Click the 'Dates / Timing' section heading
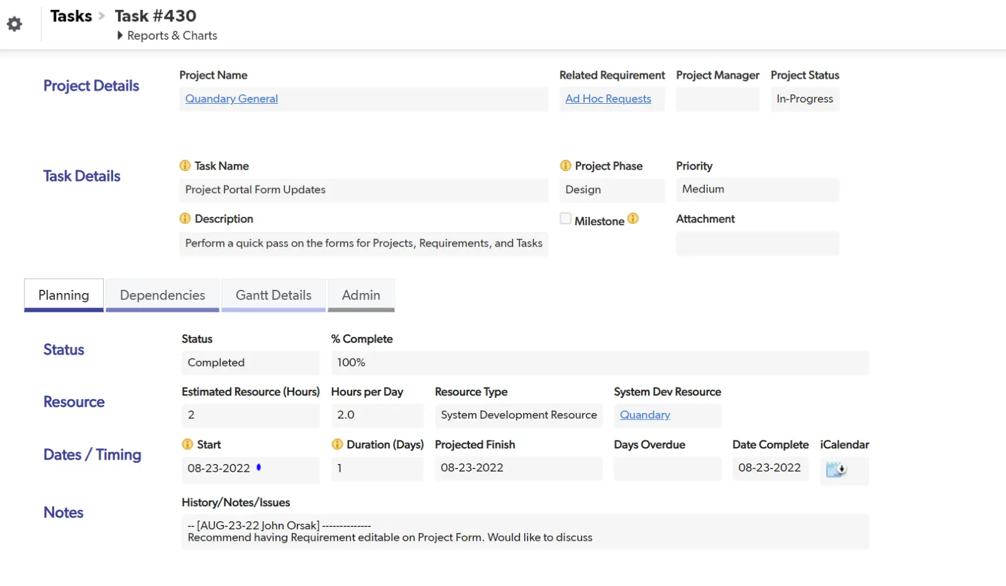 [92, 455]
